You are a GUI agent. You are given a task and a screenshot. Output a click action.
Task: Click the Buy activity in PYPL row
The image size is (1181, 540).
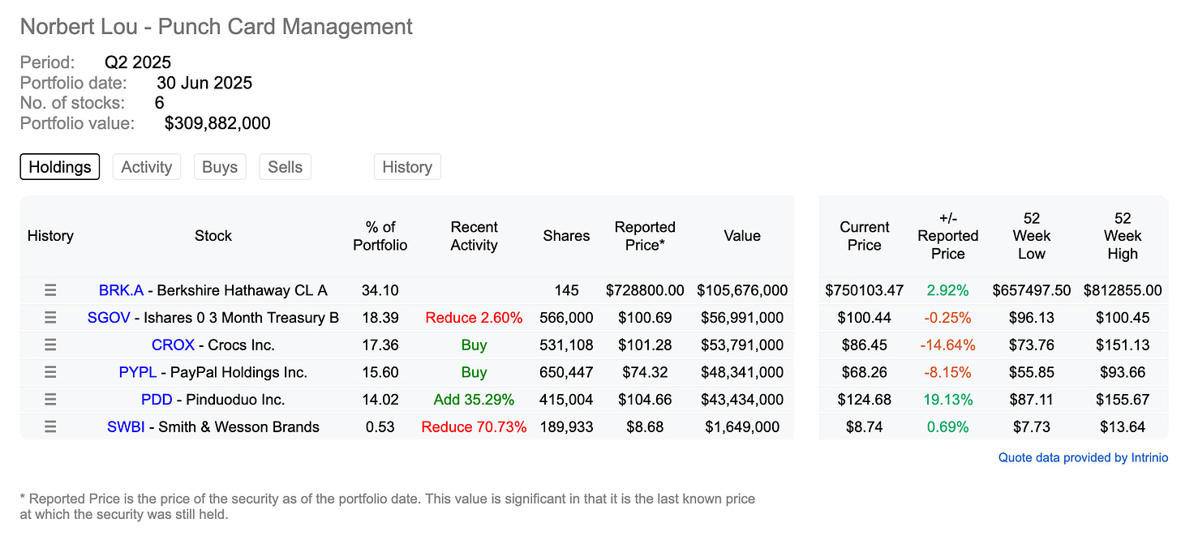[474, 372]
